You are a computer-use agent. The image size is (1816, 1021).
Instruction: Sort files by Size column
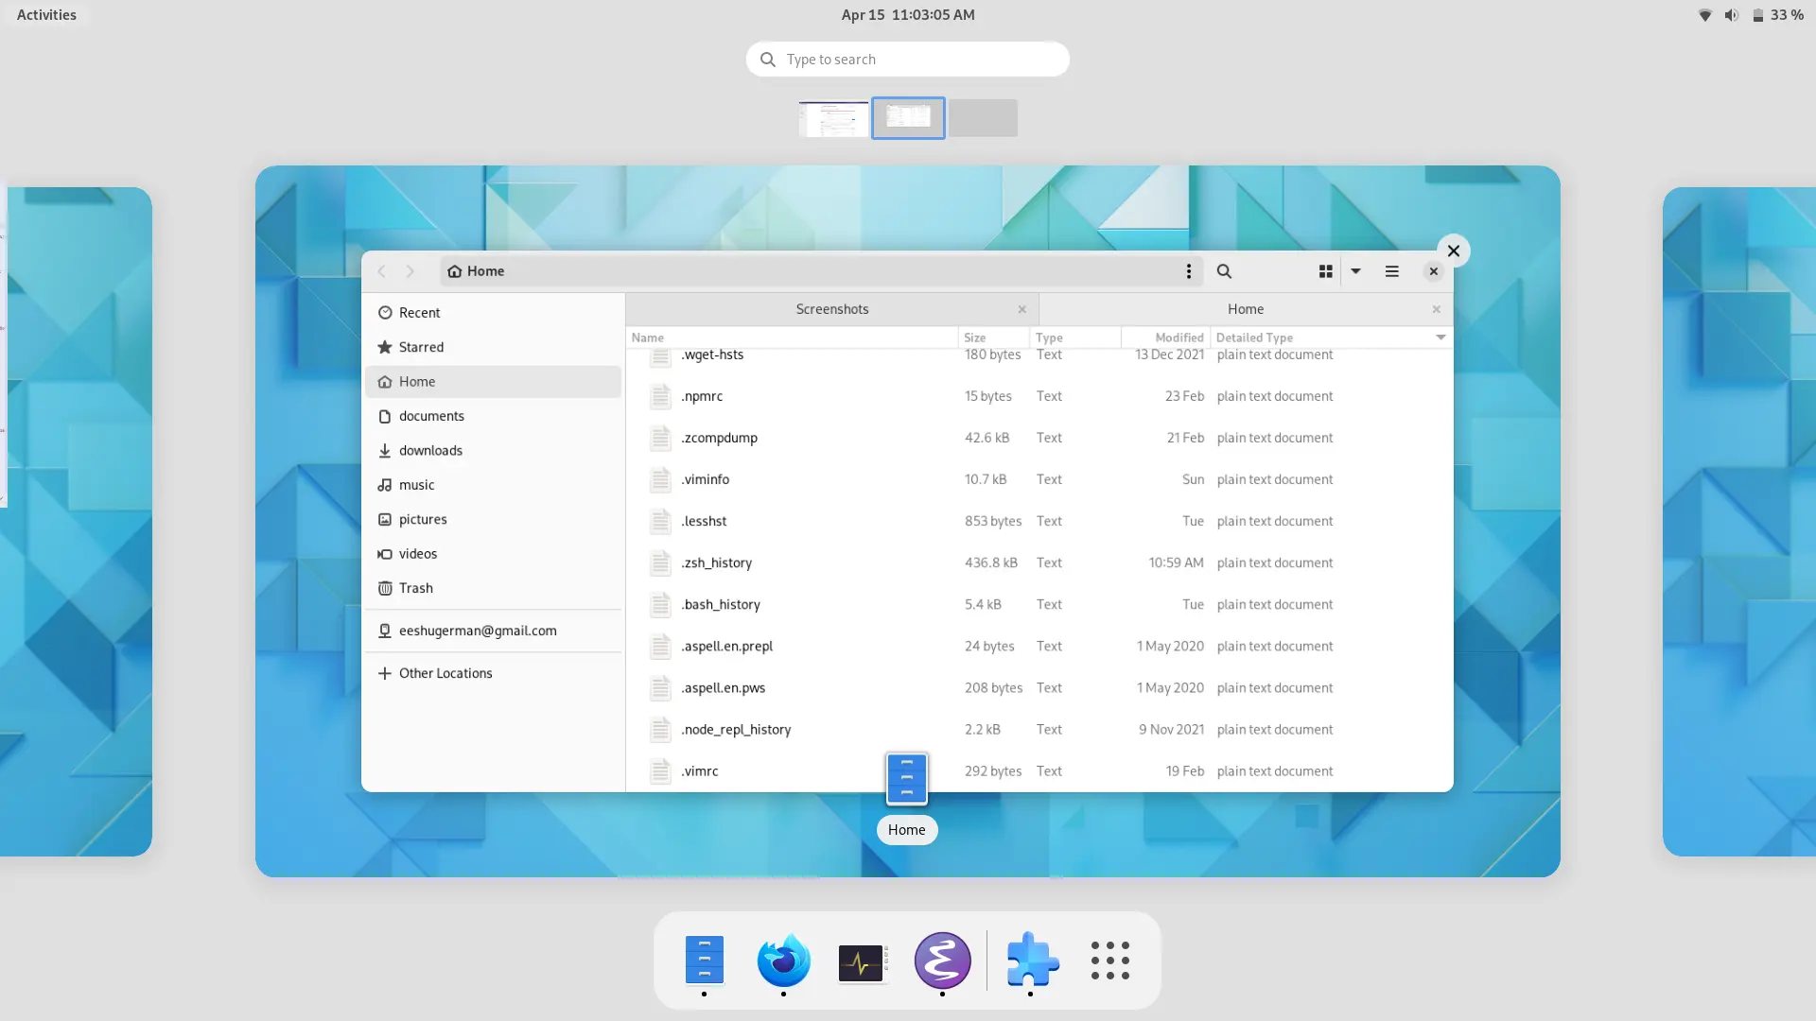(974, 337)
